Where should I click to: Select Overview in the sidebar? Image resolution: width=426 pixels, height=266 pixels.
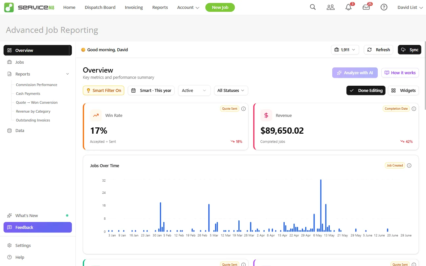37,50
